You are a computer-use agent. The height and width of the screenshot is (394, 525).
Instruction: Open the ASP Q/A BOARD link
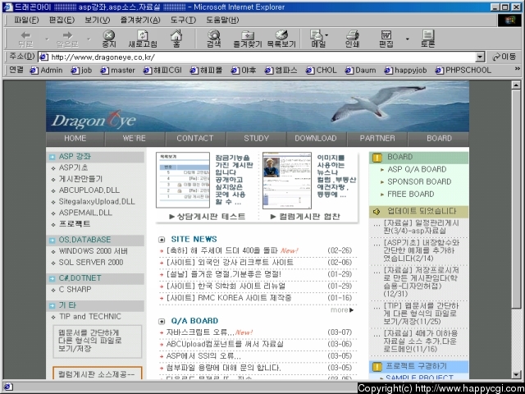[417, 170]
